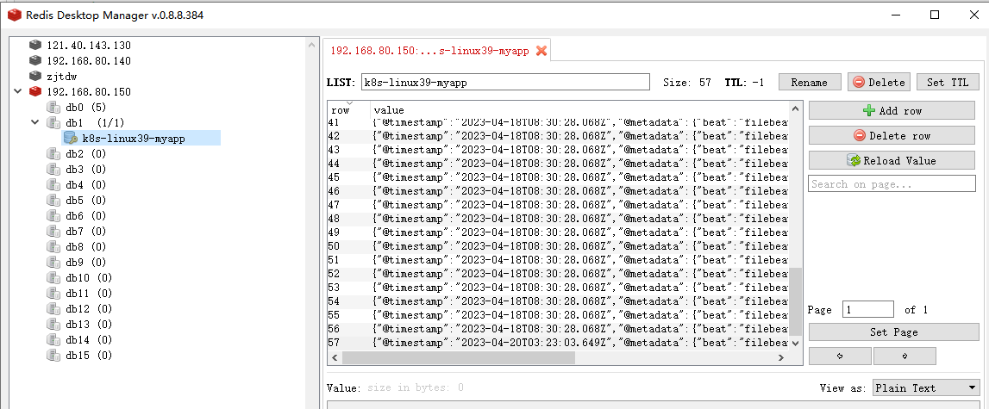Click the Search on page field
Image resolution: width=989 pixels, height=409 pixels.
click(x=892, y=184)
